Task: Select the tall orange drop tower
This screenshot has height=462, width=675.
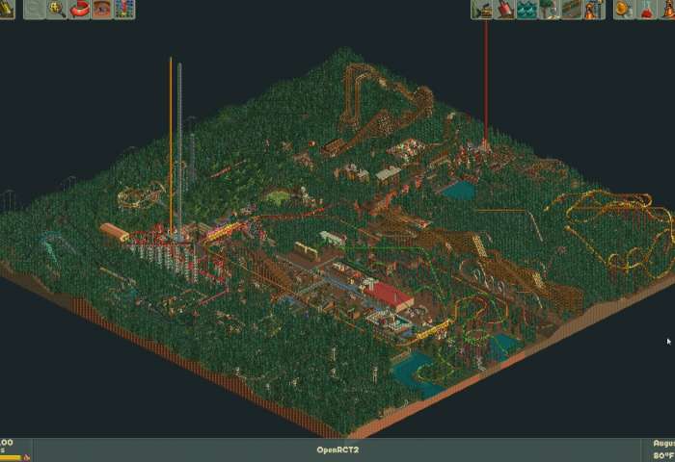Action: coord(171,146)
